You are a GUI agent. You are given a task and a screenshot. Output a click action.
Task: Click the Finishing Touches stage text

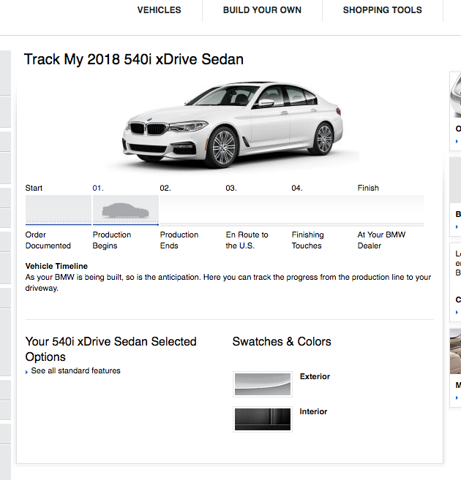pos(307,240)
